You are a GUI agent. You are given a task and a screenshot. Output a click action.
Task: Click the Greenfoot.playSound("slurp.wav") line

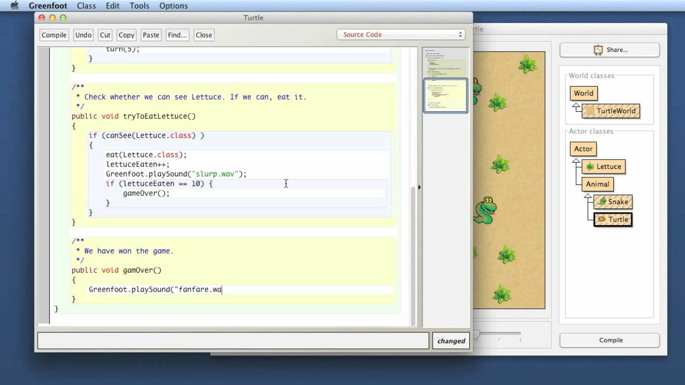point(176,174)
